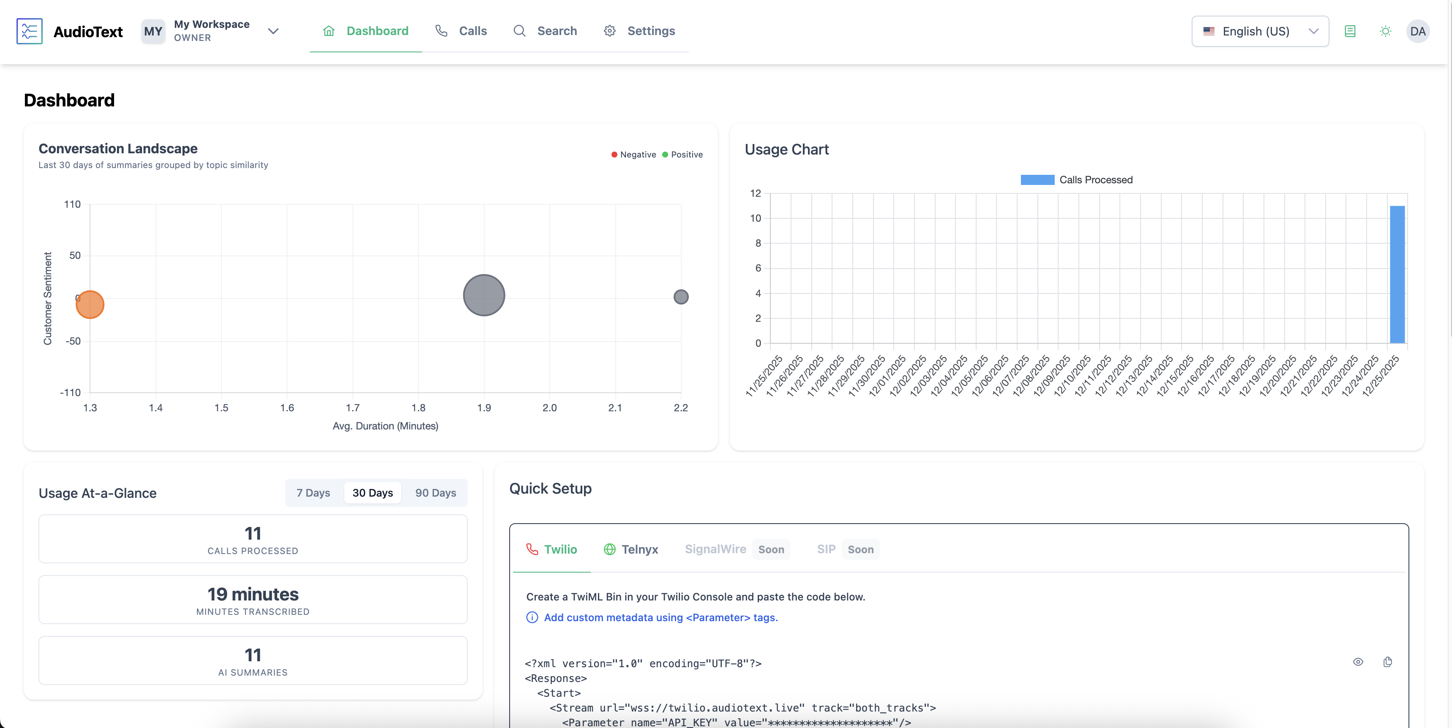Click the large gray bubble in landscape chart
The image size is (1452, 728).
pyautogui.click(x=483, y=295)
